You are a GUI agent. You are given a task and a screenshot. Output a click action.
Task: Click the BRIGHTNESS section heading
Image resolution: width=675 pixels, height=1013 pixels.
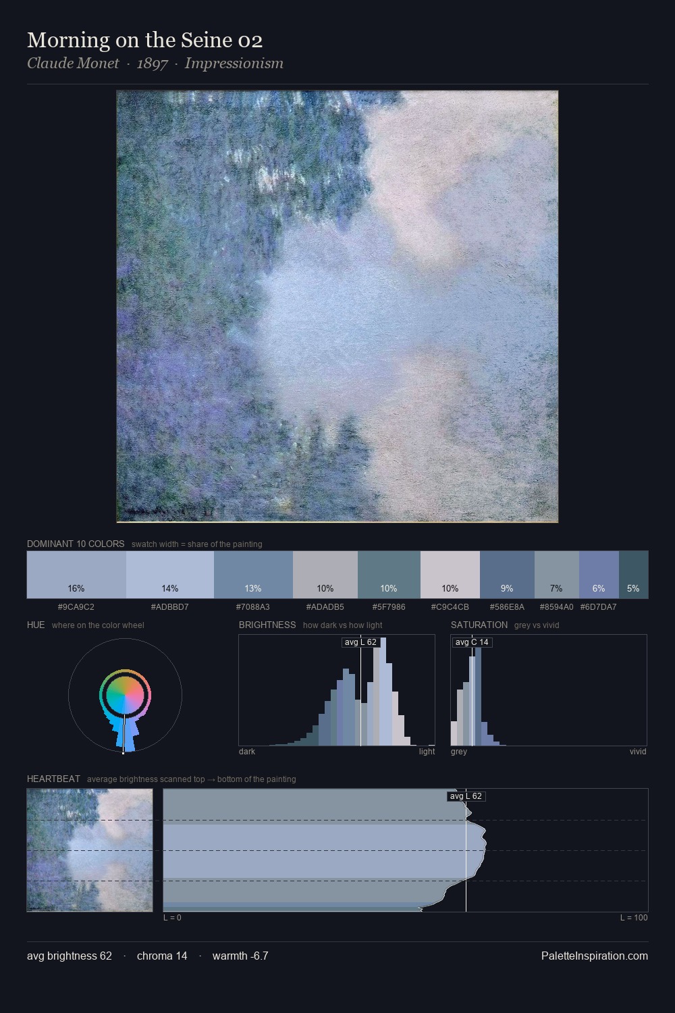(267, 625)
